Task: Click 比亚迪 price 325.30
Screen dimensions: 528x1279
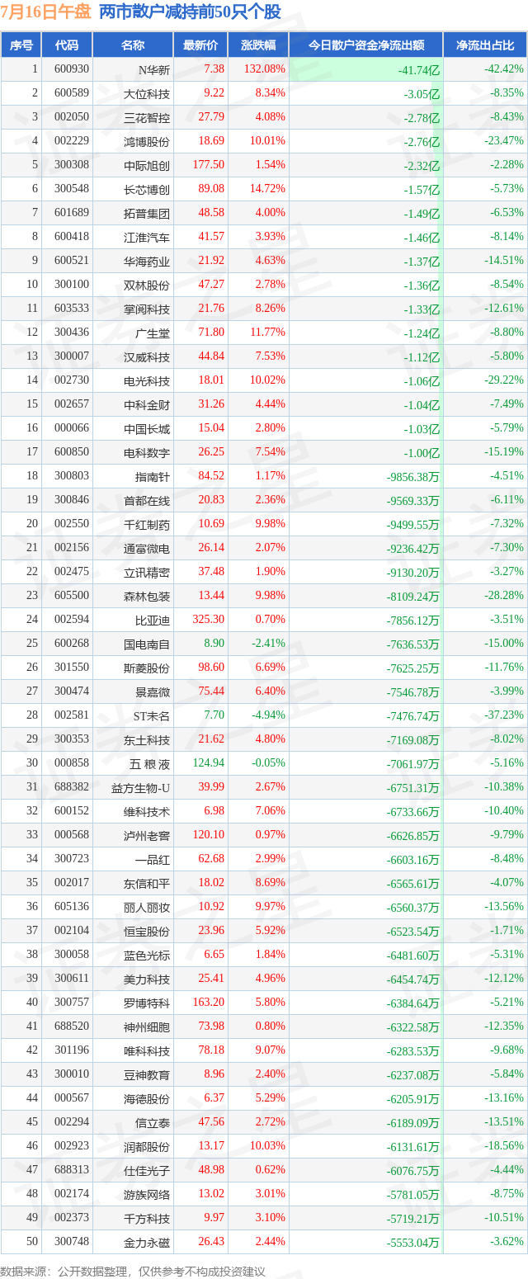Action: click(x=207, y=620)
